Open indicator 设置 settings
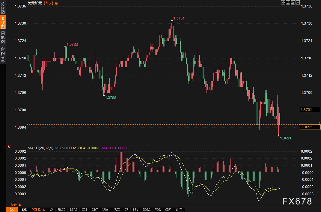Screen dimensions: 321x212 tap(179, 210)
